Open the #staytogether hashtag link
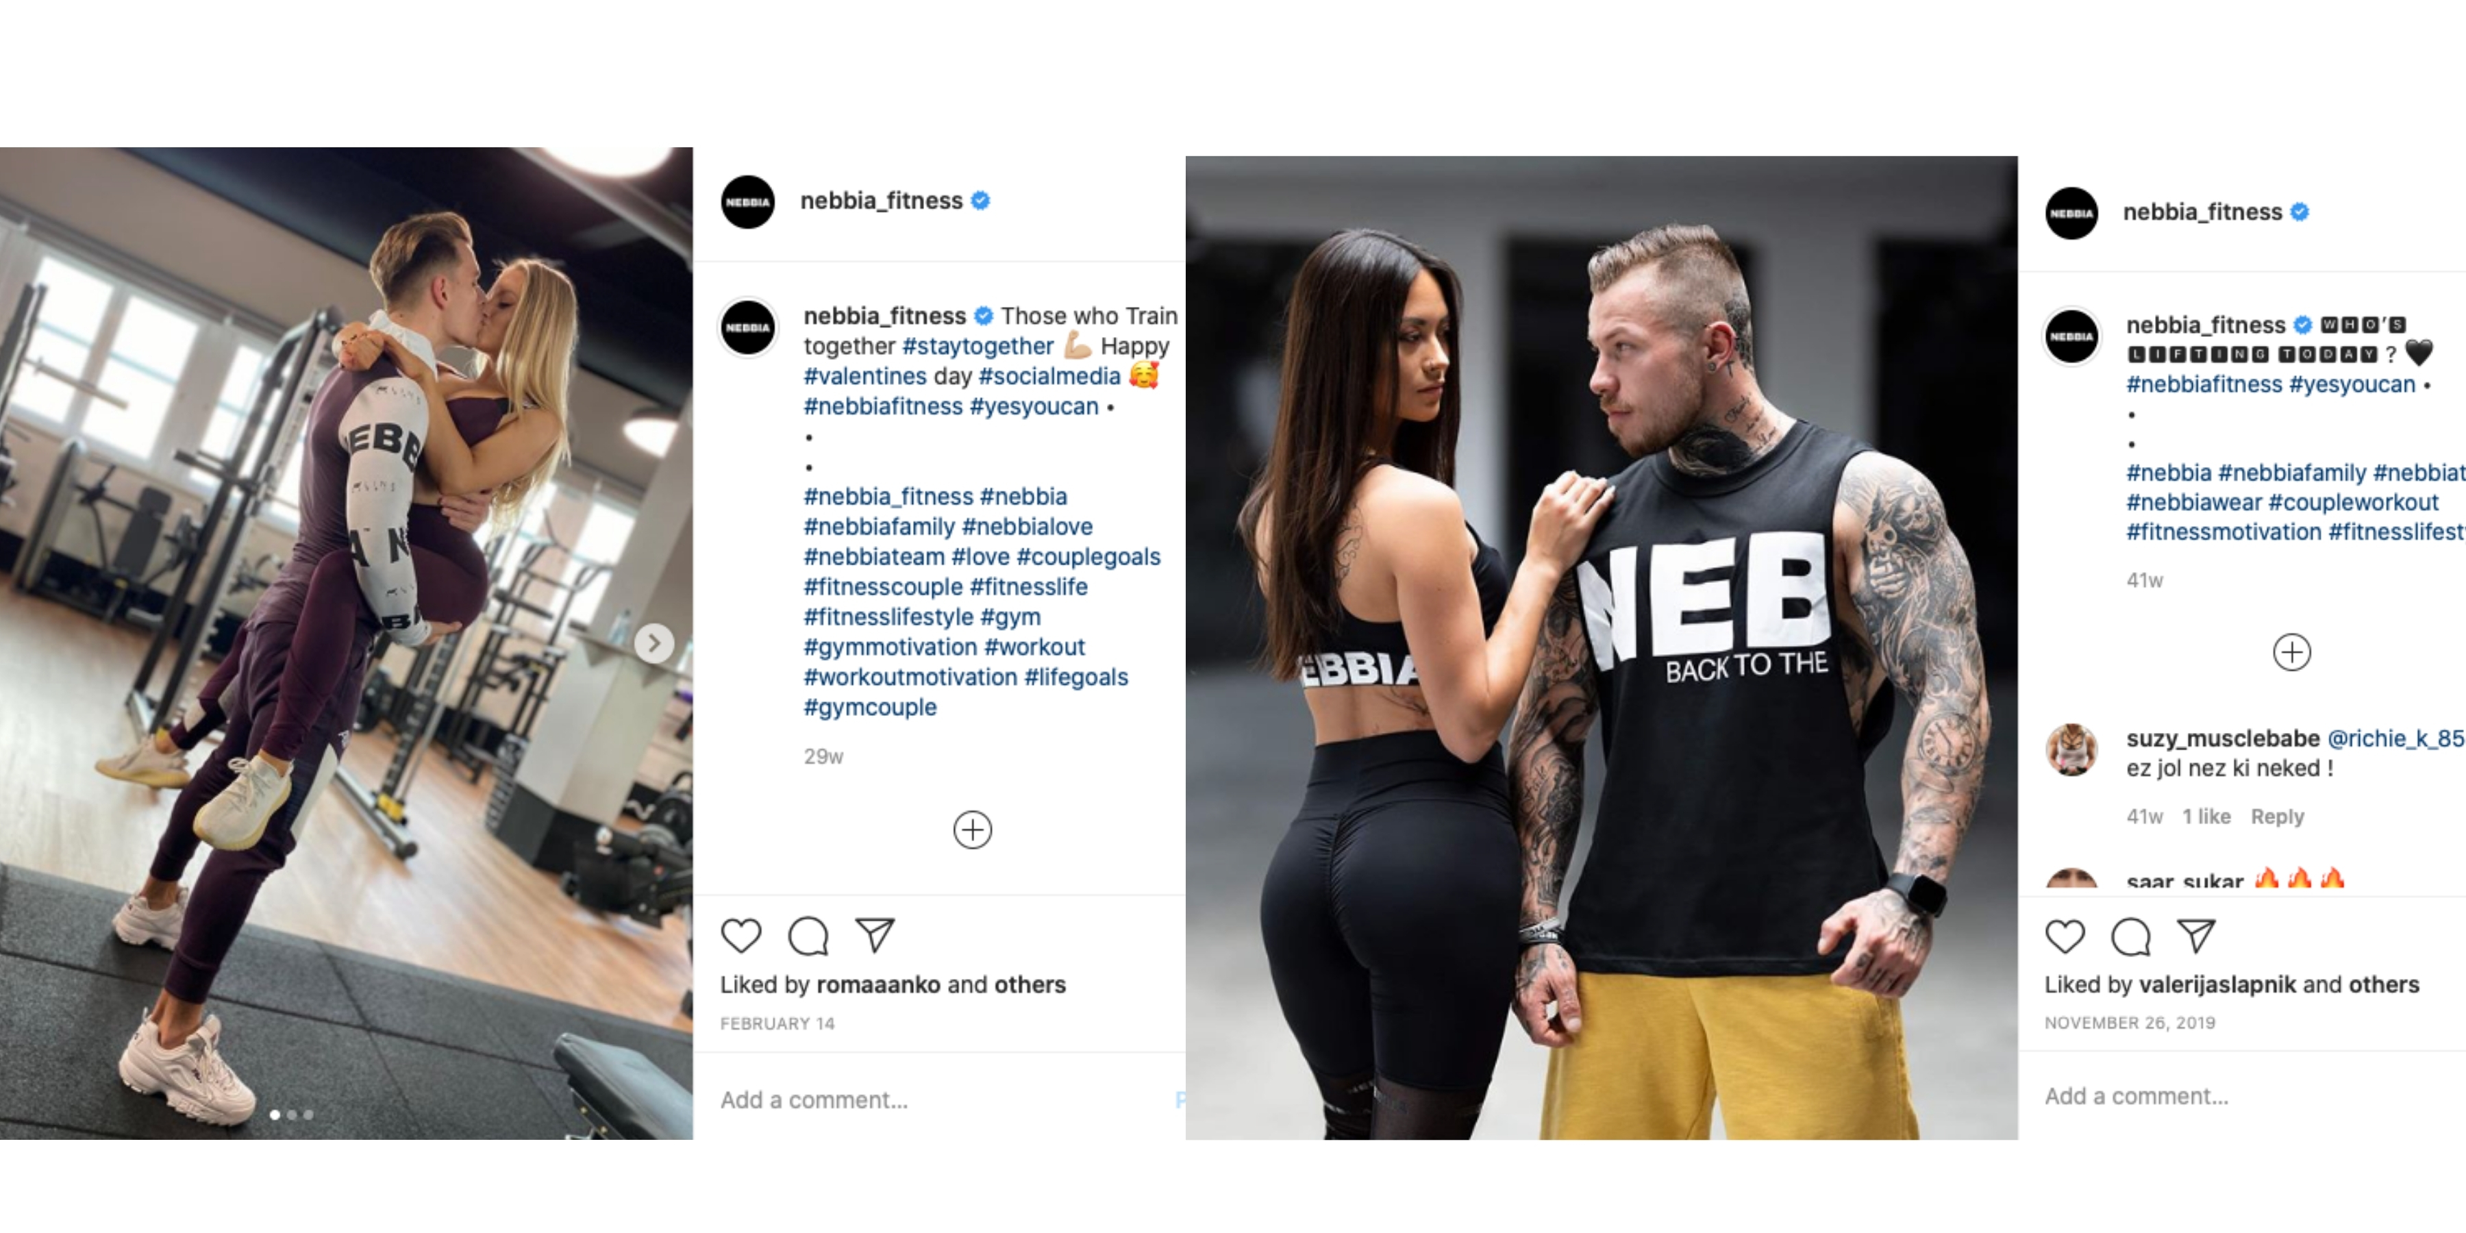Image resolution: width=2466 pixels, height=1233 pixels. pos(977,346)
